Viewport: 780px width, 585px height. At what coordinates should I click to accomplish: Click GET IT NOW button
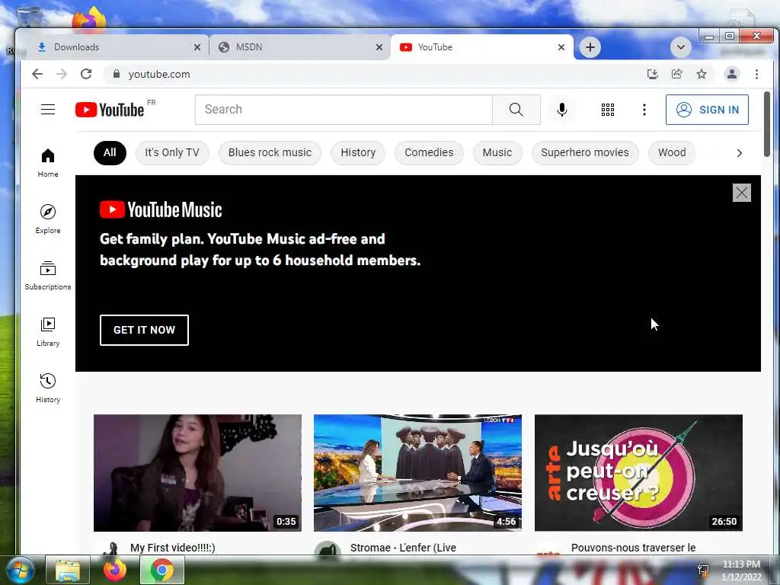tap(144, 330)
